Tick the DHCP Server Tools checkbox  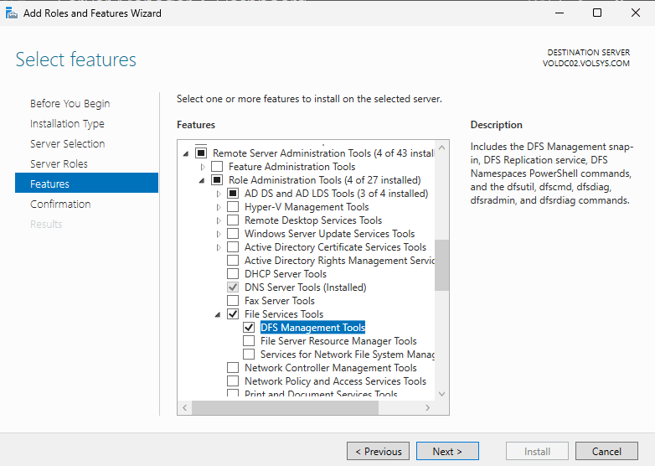(233, 274)
